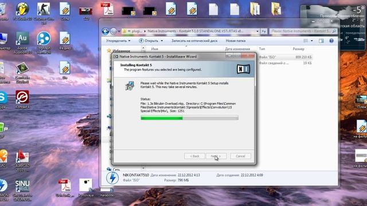Open the Открыть dropdown arrow in Explorer
Viewport: 367px width, 206px height.
(x=162, y=41)
